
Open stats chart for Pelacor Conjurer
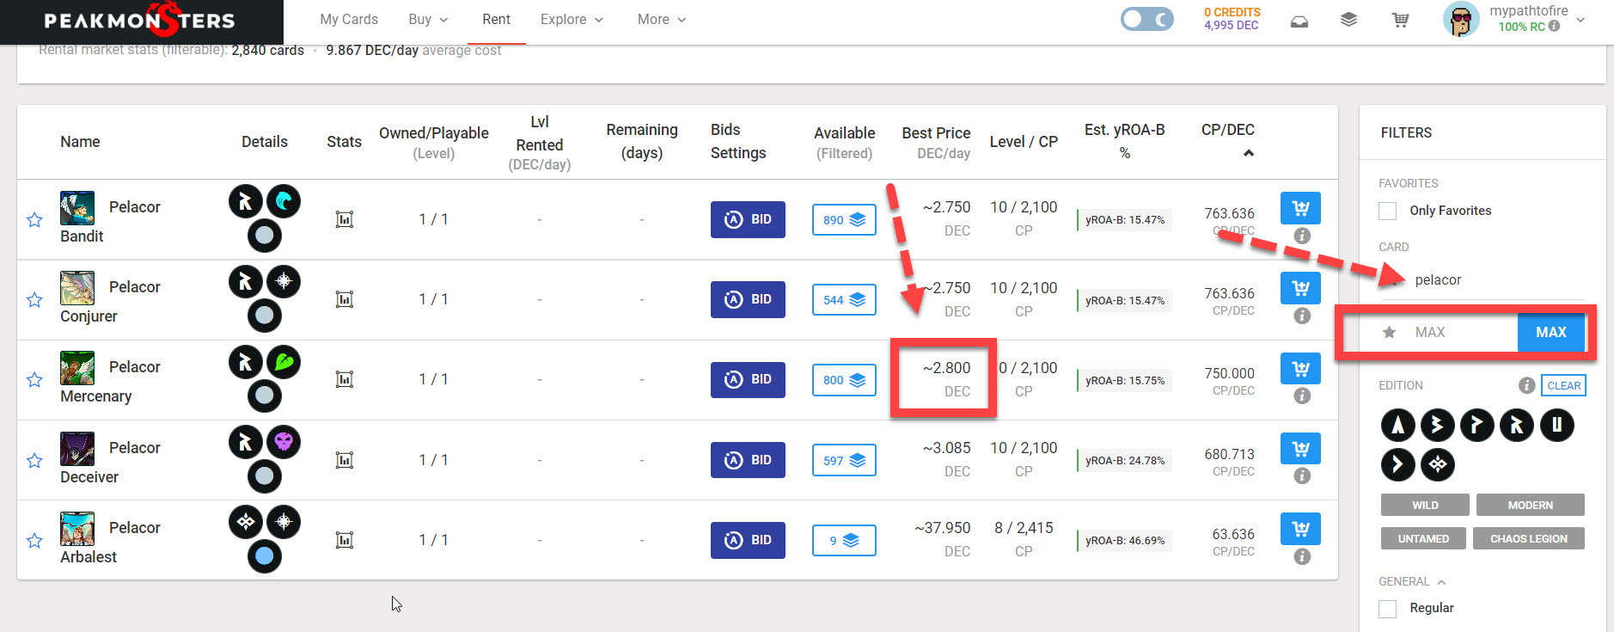point(345,299)
